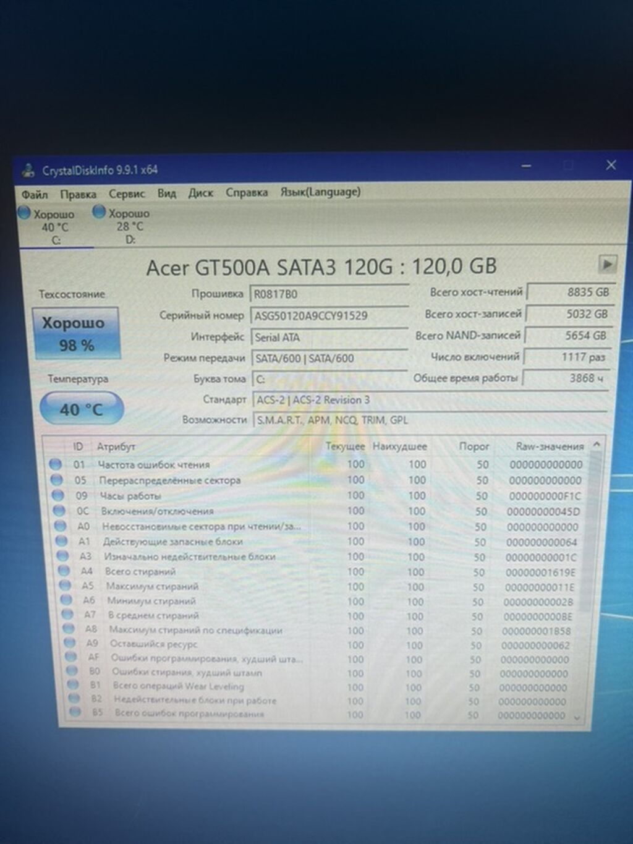This screenshot has height=844, width=633.
Task: Open the Сервис menu
Action: (127, 194)
